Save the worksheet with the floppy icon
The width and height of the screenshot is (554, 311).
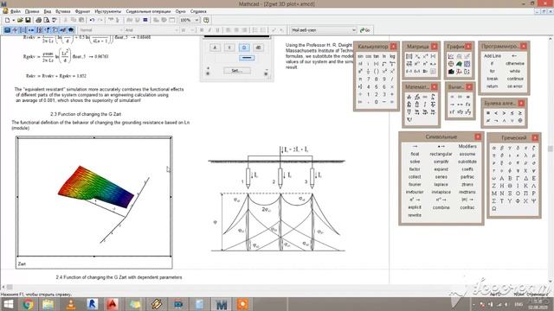[28, 20]
